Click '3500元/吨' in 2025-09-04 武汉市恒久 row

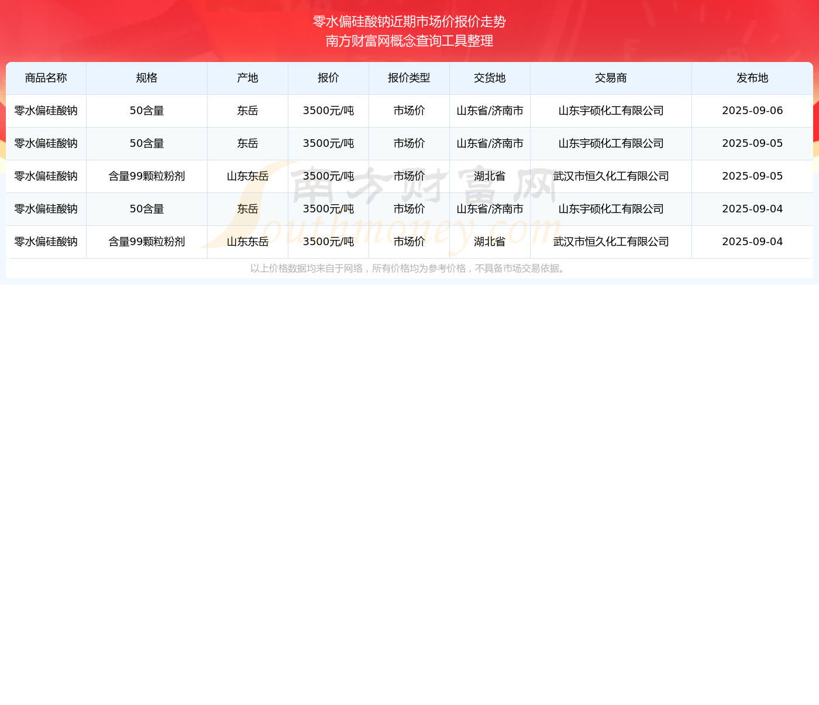tap(329, 242)
